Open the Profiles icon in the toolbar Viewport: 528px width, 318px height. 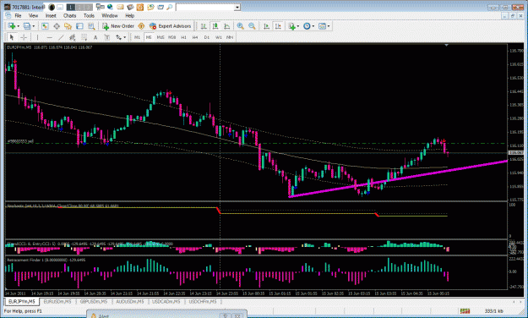coord(27,26)
